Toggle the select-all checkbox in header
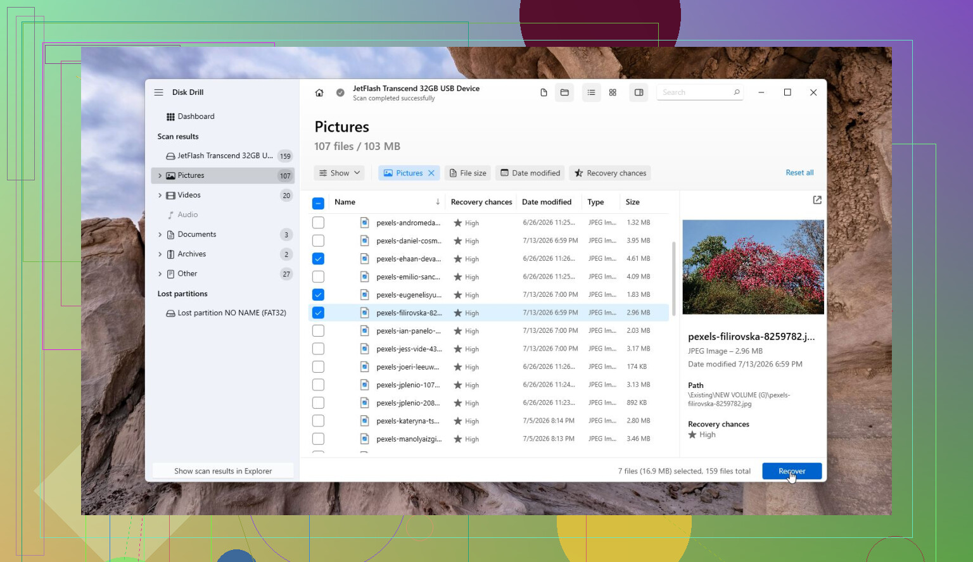 pos(318,203)
